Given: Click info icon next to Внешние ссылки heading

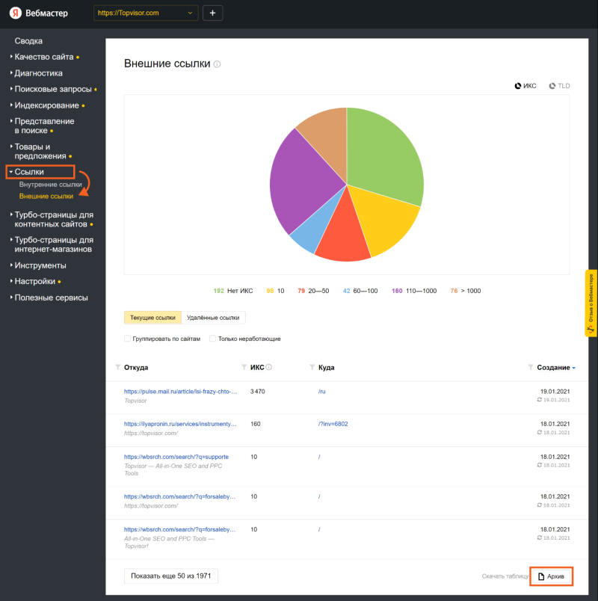Looking at the screenshot, I should 218,64.
